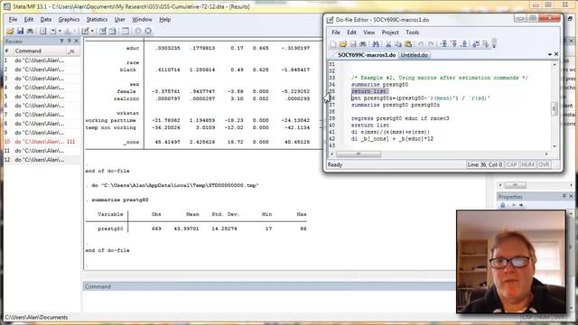Switch to Untitled.do tab
The image size is (578, 325).
tap(414, 55)
